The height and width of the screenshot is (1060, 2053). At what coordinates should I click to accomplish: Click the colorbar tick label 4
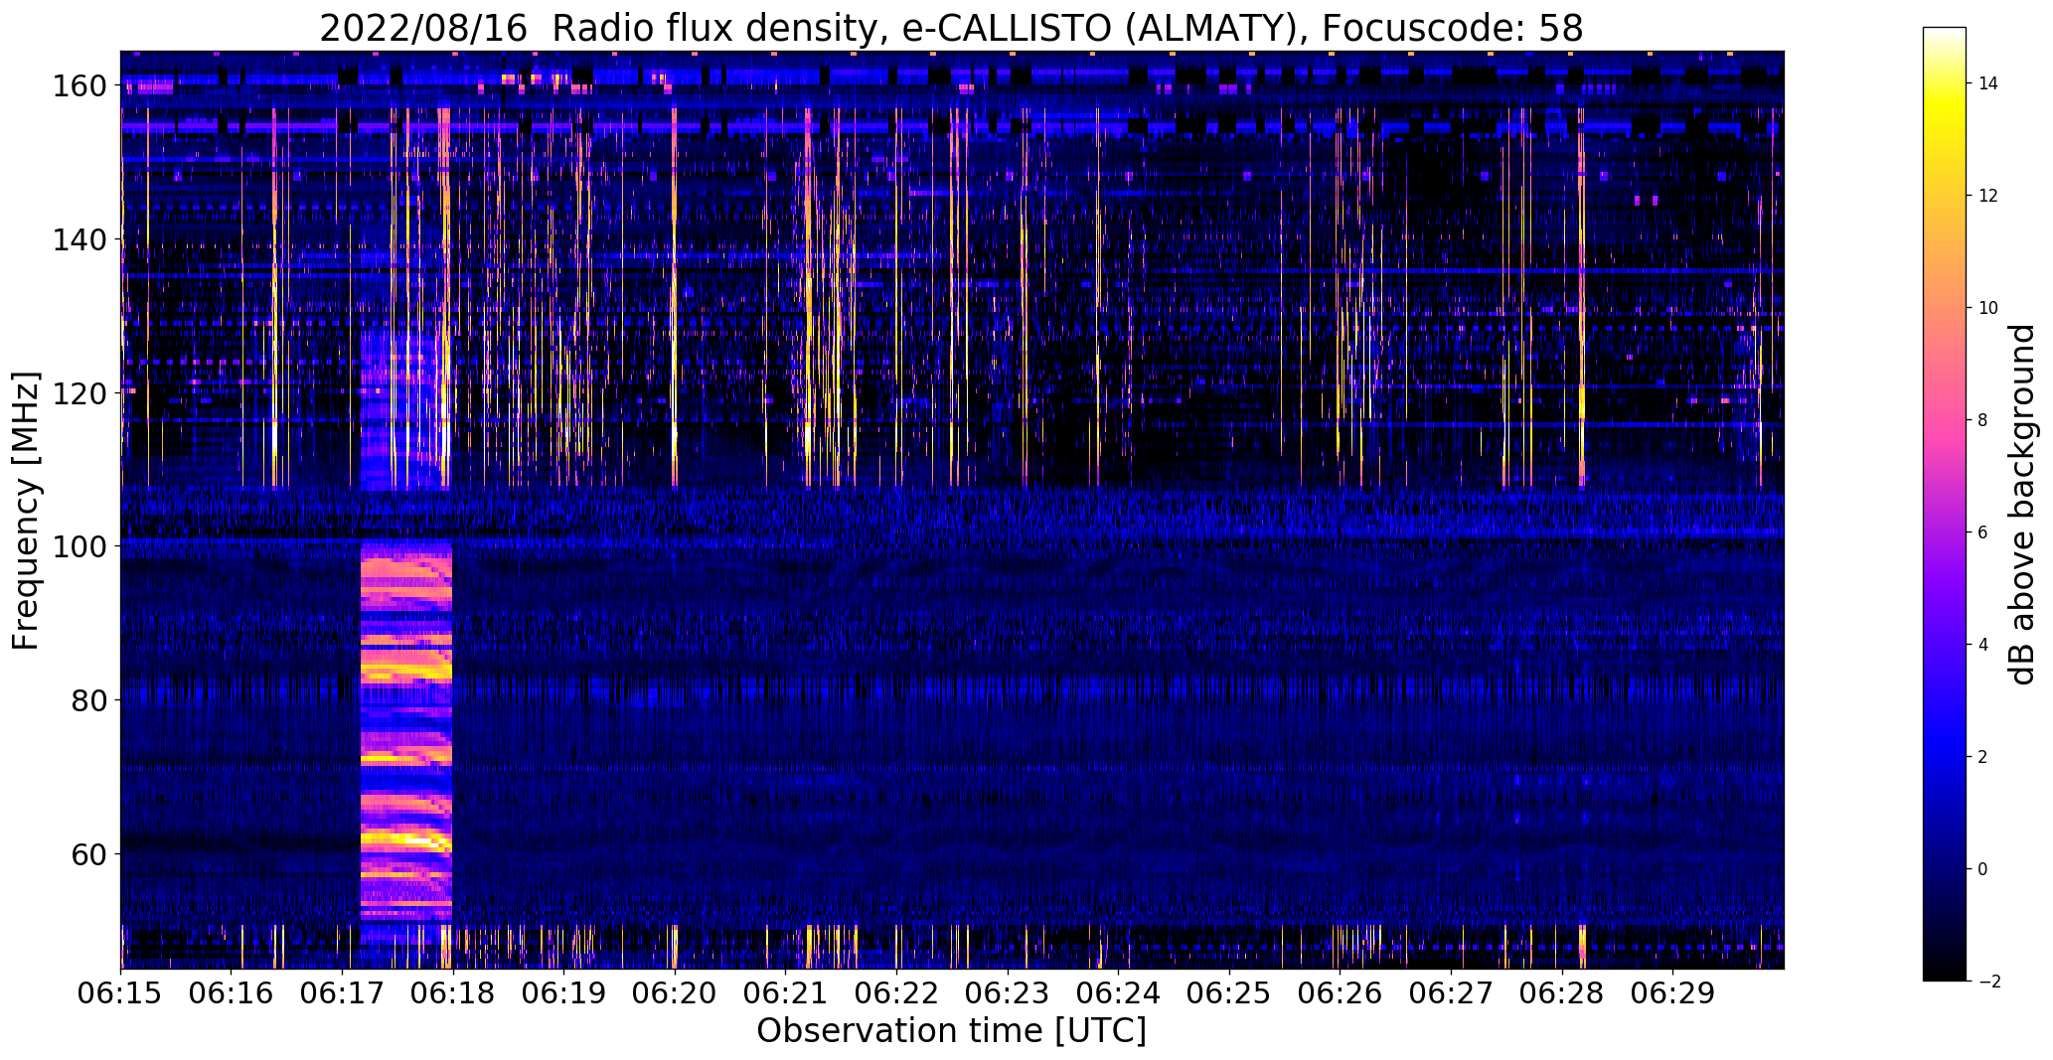(1982, 645)
